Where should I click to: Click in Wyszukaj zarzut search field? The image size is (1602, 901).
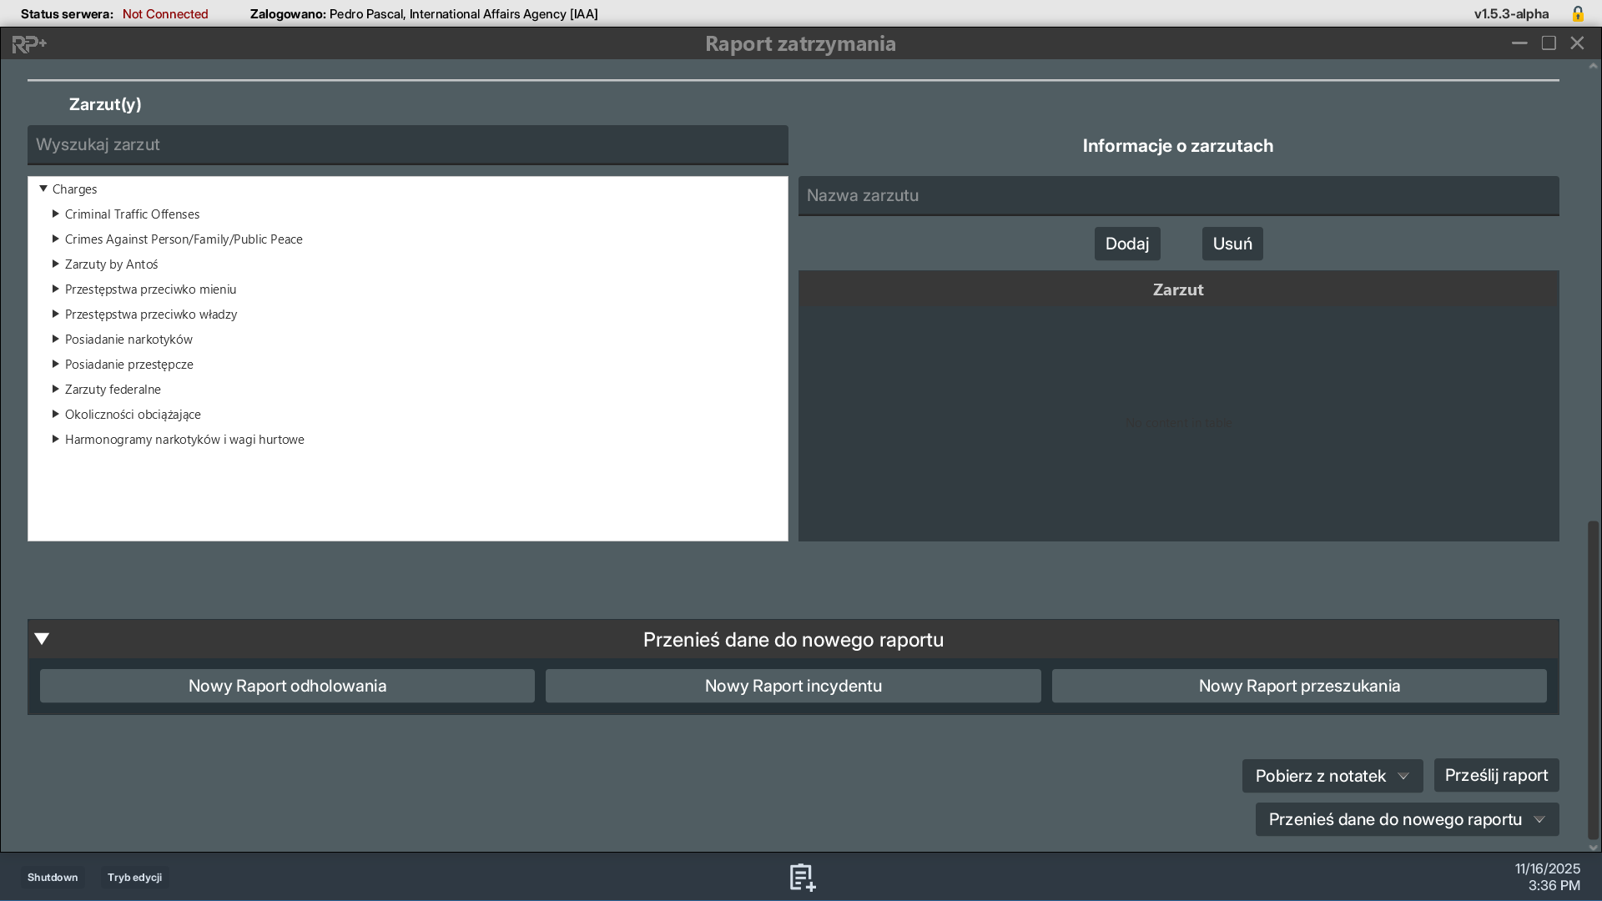pos(407,145)
